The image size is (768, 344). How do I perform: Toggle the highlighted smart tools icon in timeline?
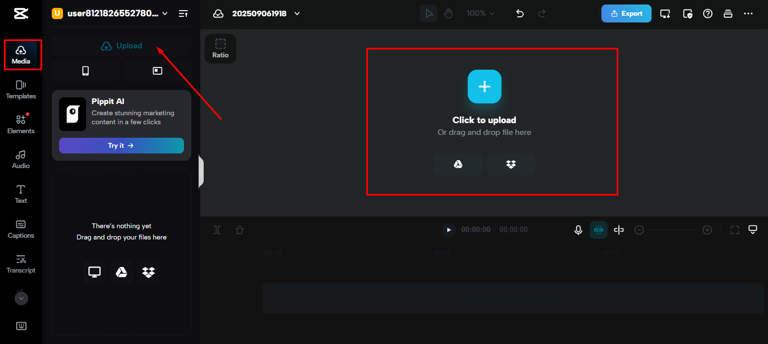coord(598,229)
